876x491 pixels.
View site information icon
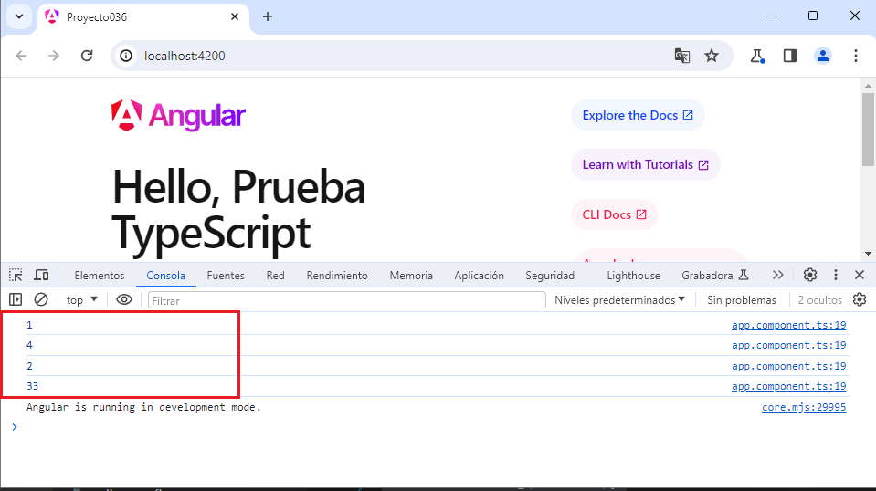[126, 56]
